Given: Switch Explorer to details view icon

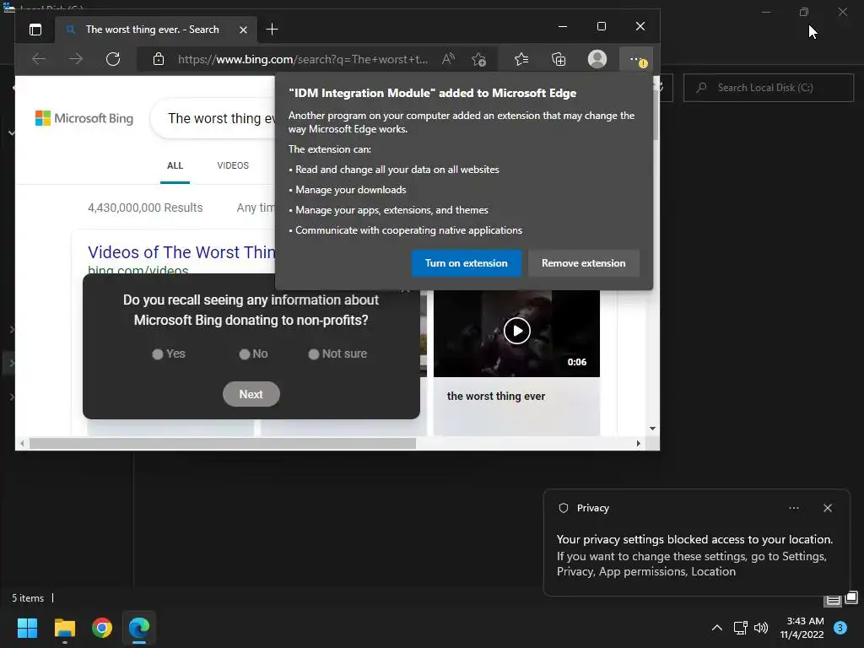Looking at the screenshot, I should point(833,600).
